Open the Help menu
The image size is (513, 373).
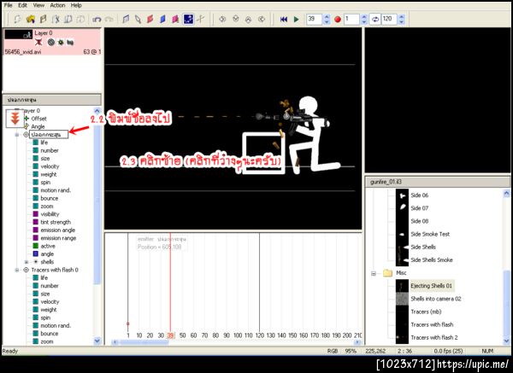click(x=76, y=5)
